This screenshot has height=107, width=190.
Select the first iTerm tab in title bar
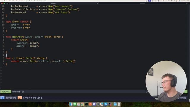tap(53, 3)
